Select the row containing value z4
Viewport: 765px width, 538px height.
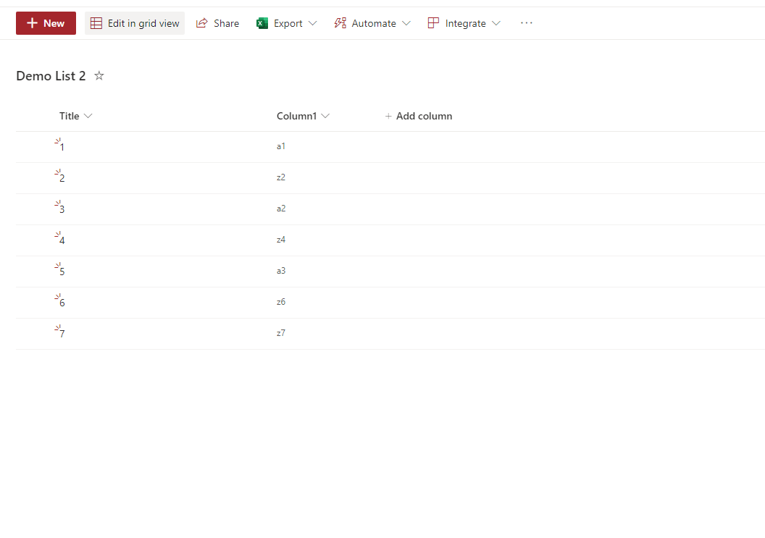point(281,240)
